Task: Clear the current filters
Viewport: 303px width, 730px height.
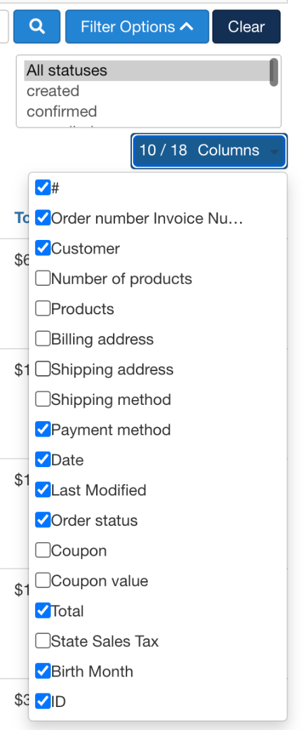Action: tap(246, 26)
